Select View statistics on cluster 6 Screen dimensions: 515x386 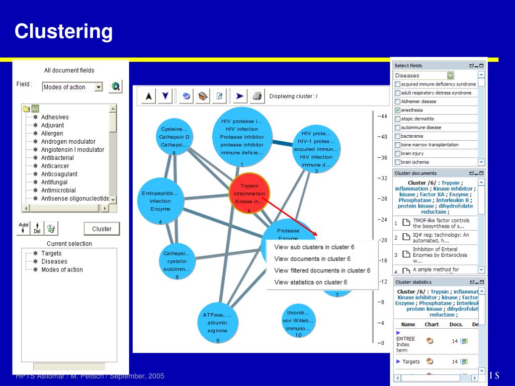(311, 282)
